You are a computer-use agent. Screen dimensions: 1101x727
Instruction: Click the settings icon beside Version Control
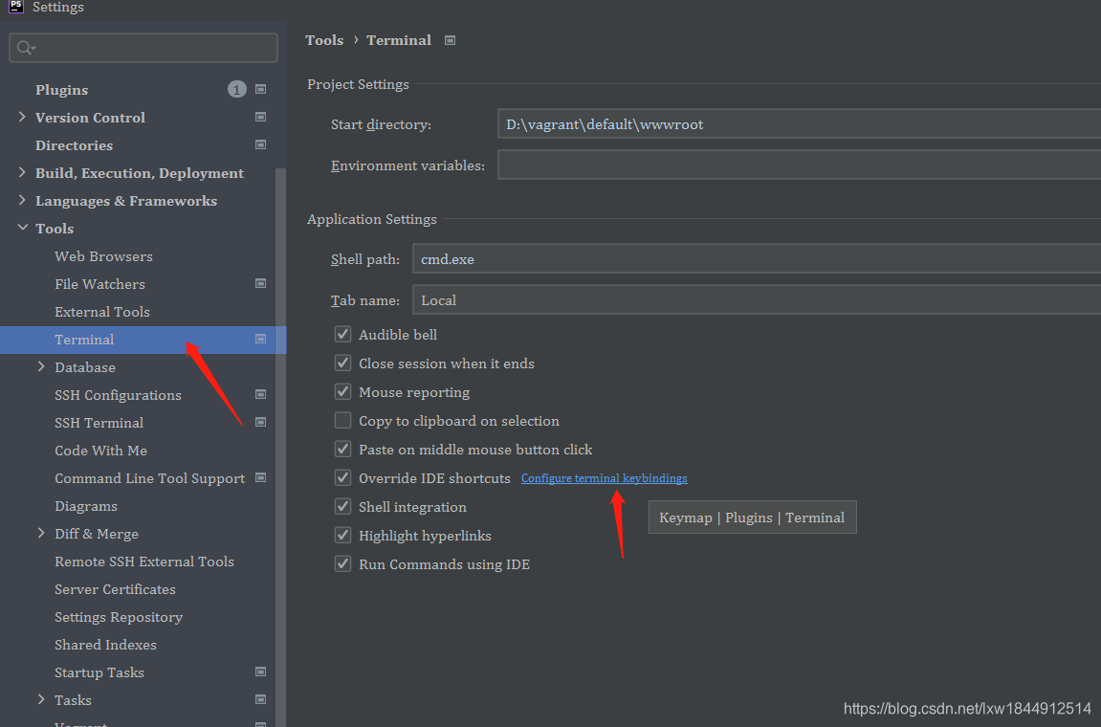coord(260,117)
